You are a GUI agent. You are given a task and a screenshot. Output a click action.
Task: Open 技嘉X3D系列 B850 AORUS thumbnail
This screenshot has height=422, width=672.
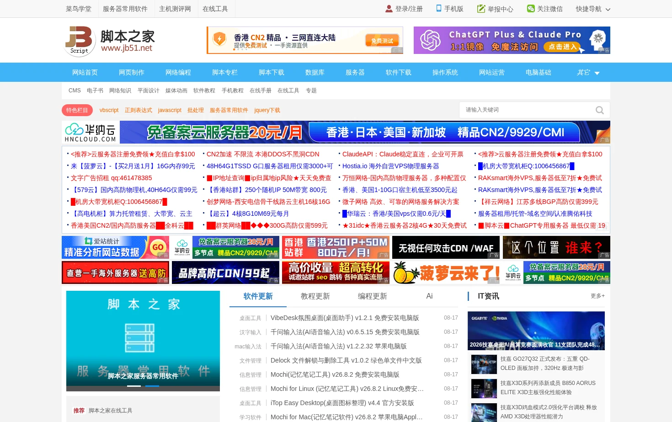click(x=484, y=389)
